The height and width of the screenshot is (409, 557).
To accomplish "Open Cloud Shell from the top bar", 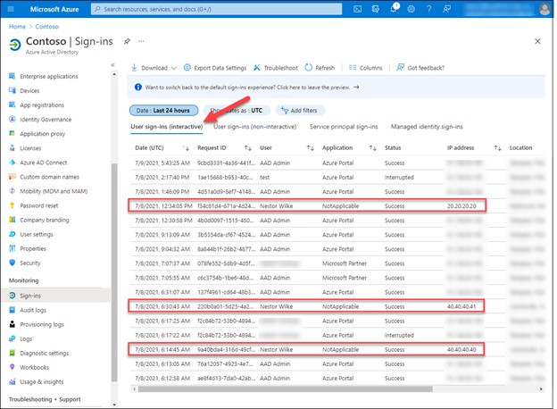I will point(357,9).
